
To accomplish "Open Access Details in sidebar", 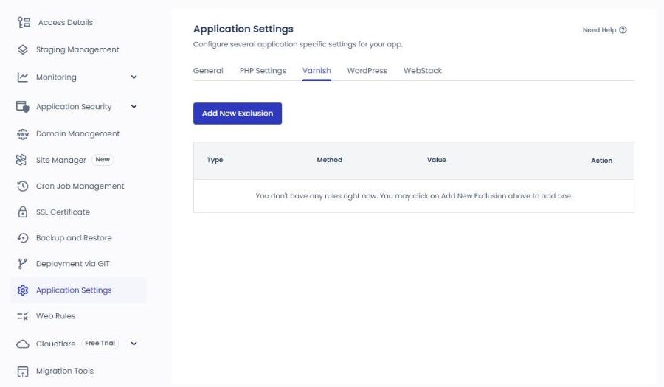I will click(x=66, y=22).
